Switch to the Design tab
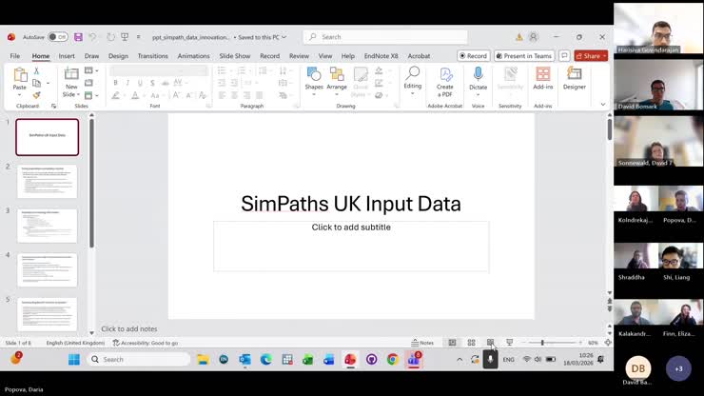This screenshot has width=704, height=396. (118, 56)
